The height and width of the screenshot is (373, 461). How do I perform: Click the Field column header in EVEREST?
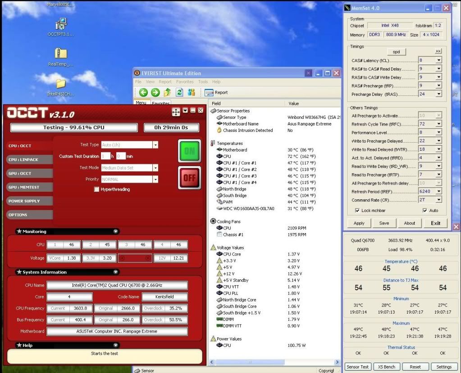pos(246,103)
